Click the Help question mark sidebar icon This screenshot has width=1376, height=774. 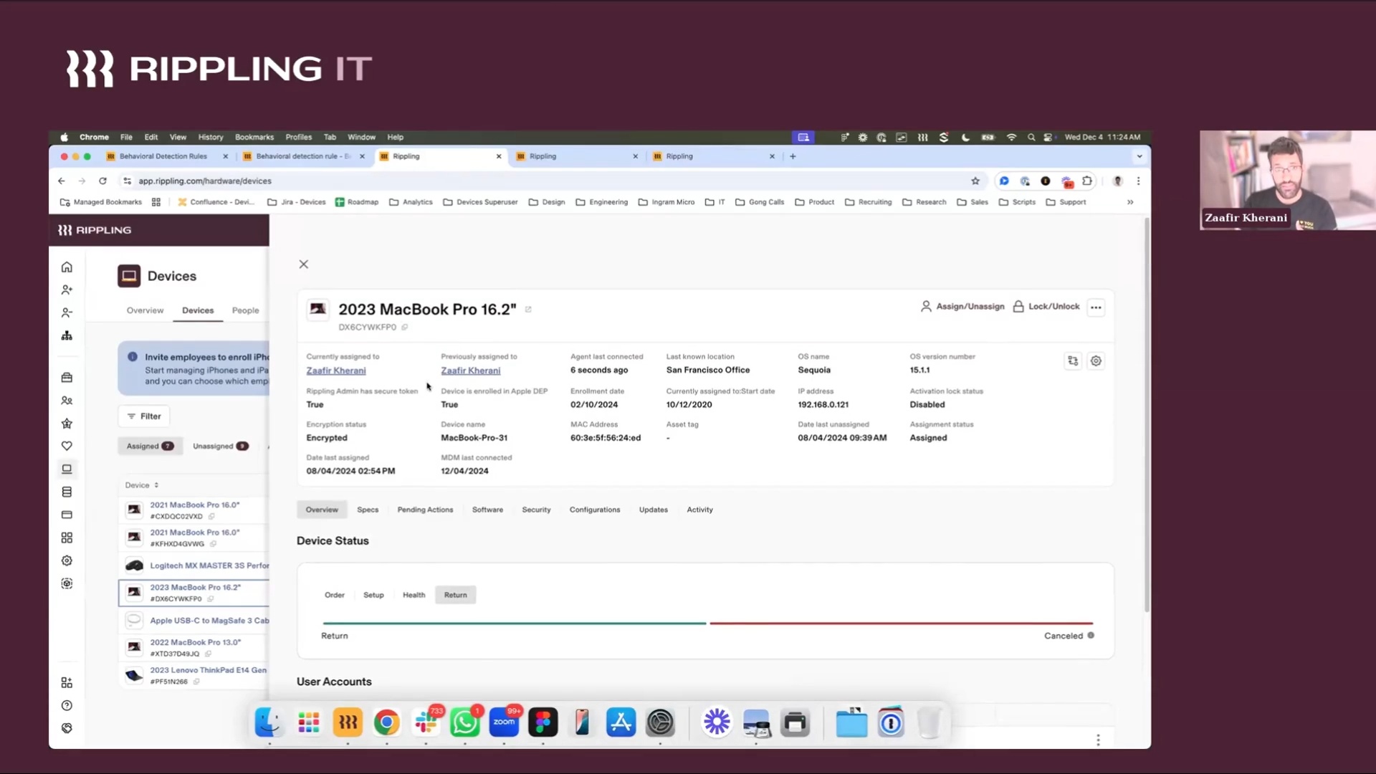67,705
